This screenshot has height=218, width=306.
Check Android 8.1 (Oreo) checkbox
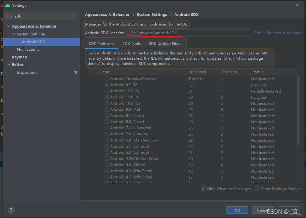click(x=107, y=116)
